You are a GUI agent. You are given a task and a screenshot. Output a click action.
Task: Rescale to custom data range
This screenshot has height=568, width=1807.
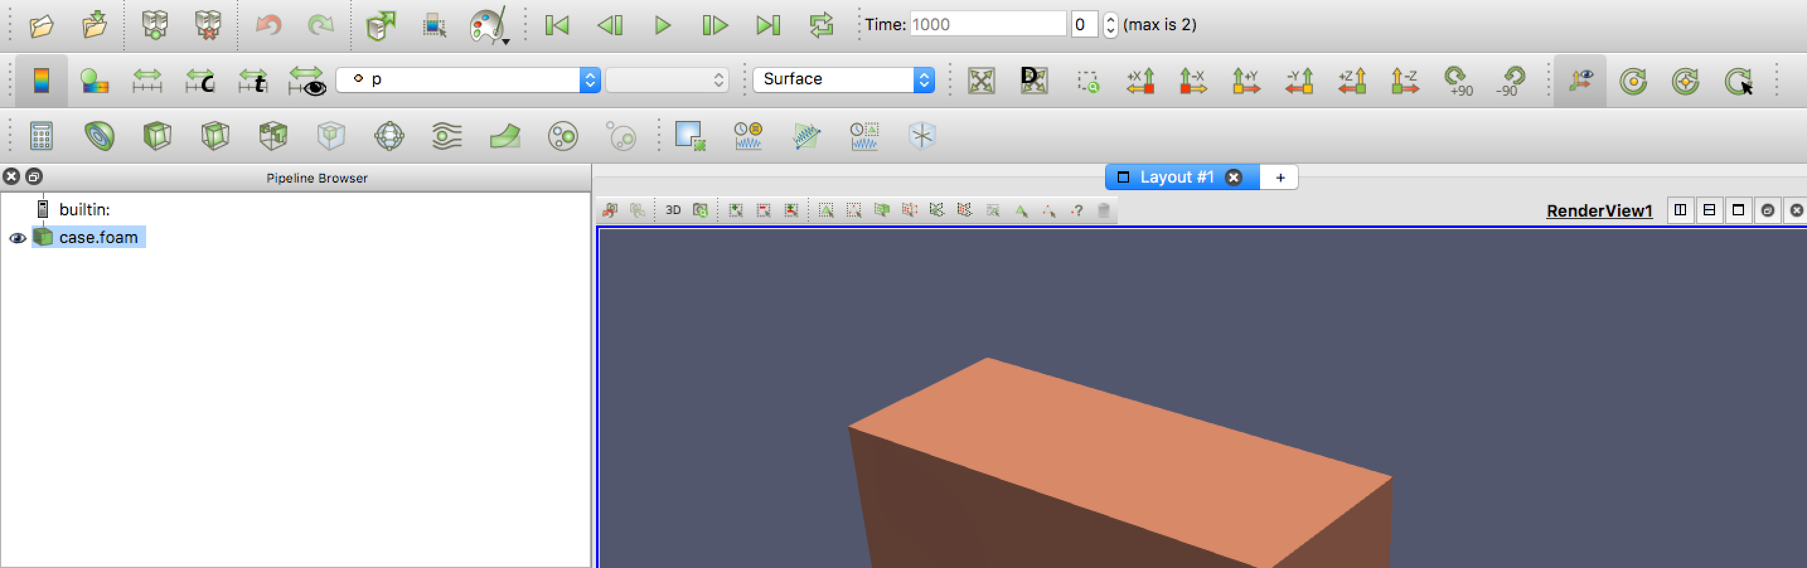(200, 81)
